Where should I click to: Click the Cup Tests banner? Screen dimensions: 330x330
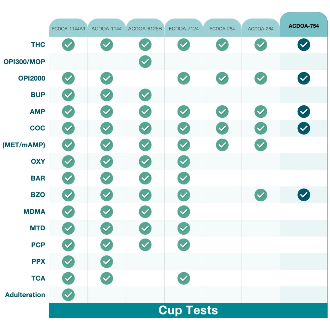click(x=188, y=311)
